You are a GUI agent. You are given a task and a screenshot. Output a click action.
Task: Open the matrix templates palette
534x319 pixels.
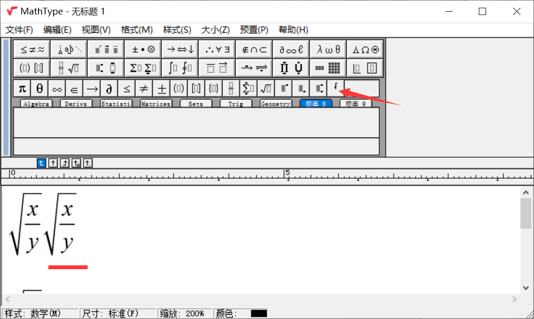tap(328, 68)
